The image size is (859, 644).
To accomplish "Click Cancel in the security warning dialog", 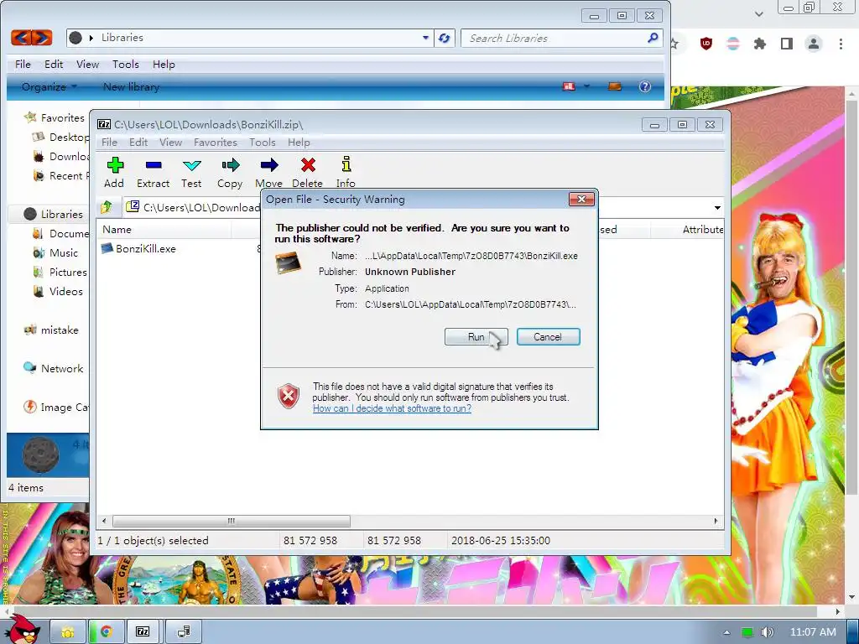I will (548, 337).
